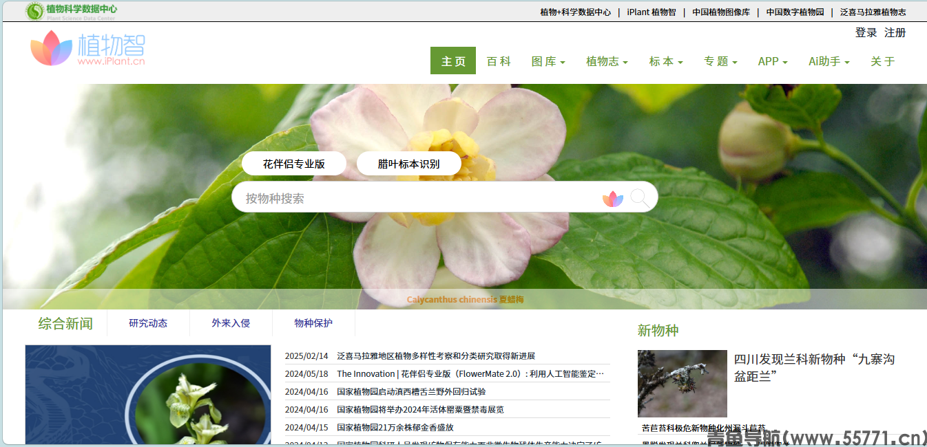Viewport: 927px width, 447px height.
Task: Select the 研究动态 tab
Action: click(148, 323)
